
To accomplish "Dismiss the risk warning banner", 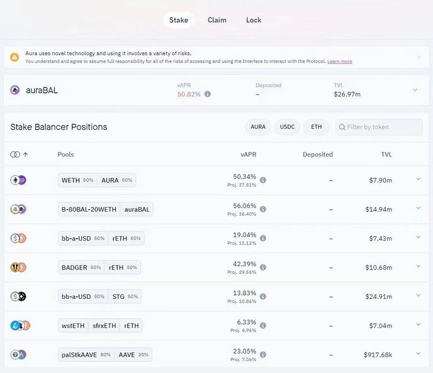I will [x=419, y=57].
